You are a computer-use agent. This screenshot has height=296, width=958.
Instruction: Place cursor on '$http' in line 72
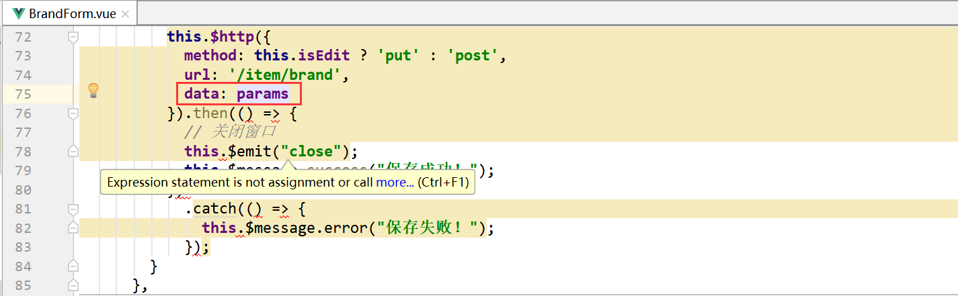point(233,36)
